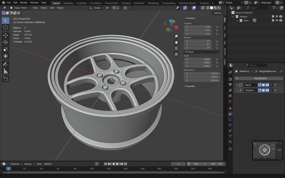Image resolution: width=285 pixels, height=178 pixels.
Task: Hide the Wheels collection with its eye icon
Action: coord(277,16)
